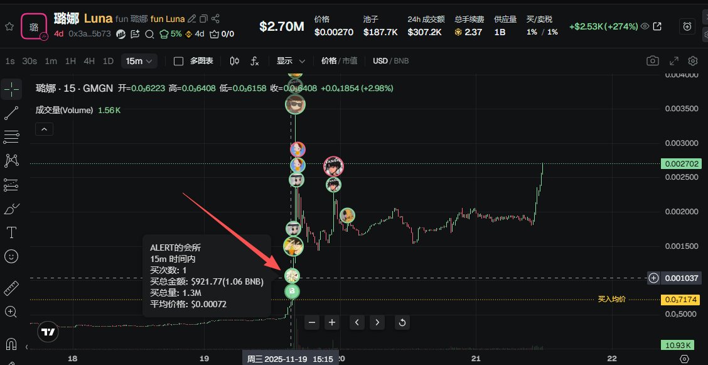Change candlestick chart style
The width and height of the screenshot is (708, 365).
234,61
